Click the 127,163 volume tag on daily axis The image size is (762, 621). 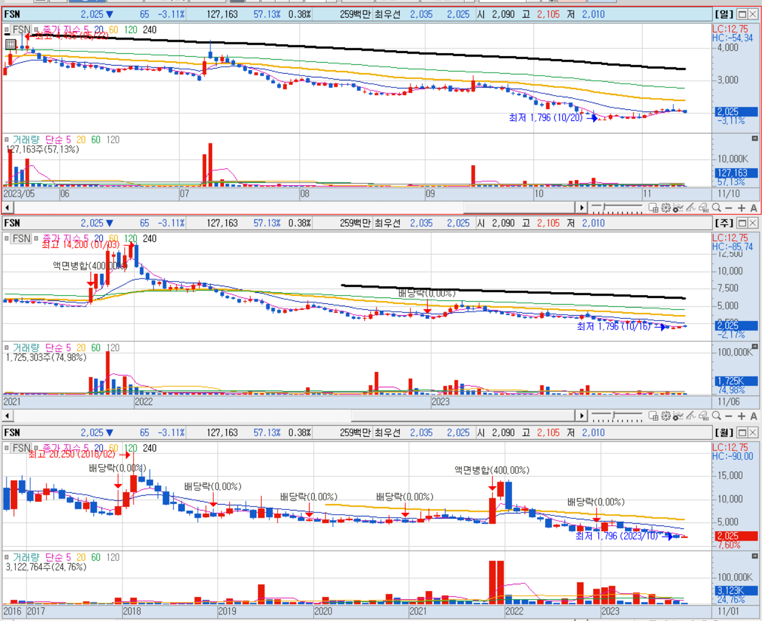(x=736, y=173)
